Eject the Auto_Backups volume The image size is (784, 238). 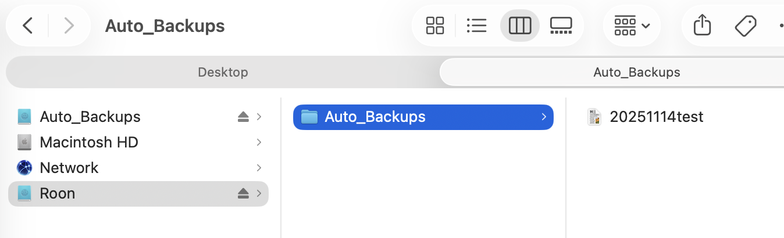(x=244, y=117)
